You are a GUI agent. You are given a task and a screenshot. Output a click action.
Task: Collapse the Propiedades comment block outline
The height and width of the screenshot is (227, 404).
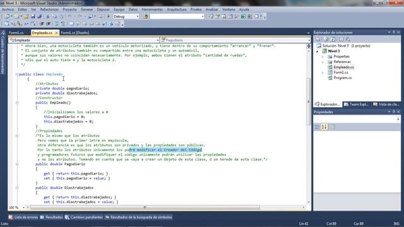[x=17, y=136]
